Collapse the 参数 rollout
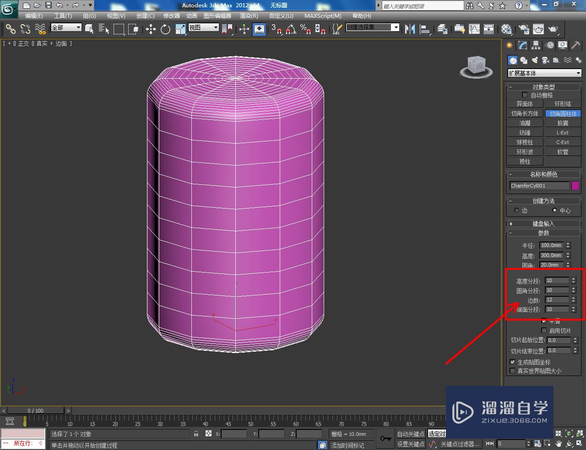This screenshot has width=586, height=450. [543, 233]
